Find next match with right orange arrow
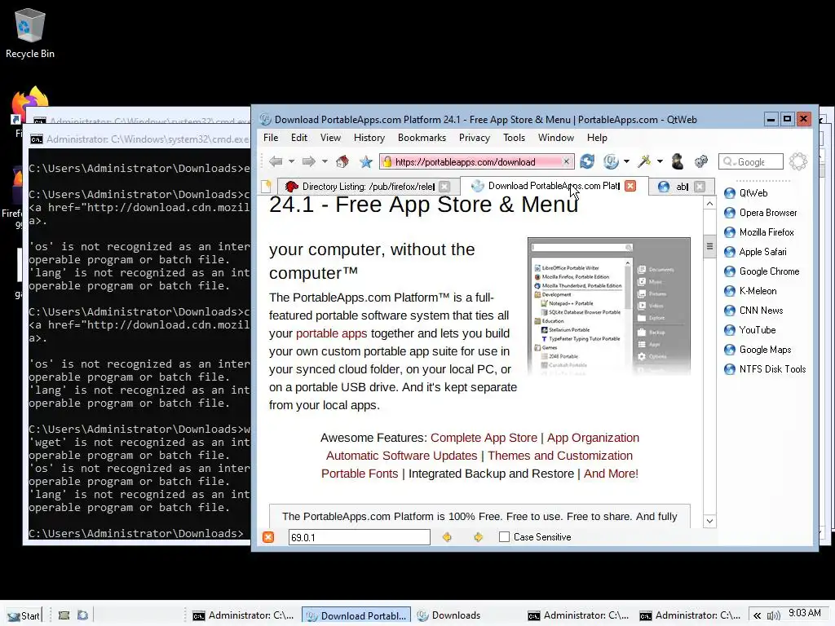 [x=478, y=537]
